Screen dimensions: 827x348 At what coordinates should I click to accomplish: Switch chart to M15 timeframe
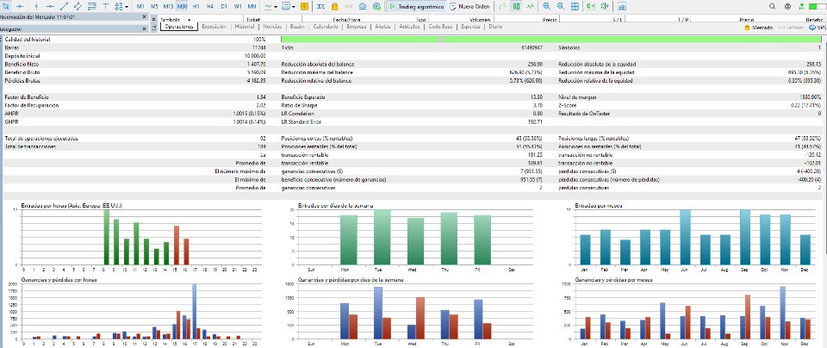click(168, 6)
